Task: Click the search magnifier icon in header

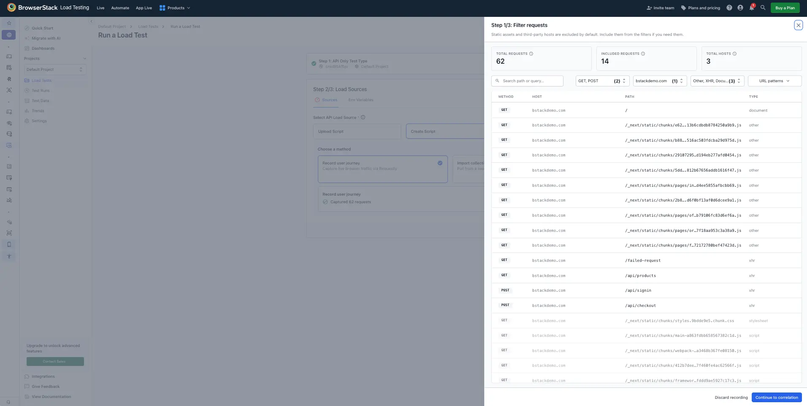Action: click(x=763, y=8)
